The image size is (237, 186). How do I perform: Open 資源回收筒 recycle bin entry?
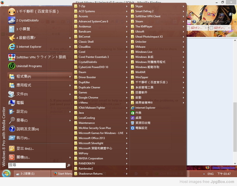(143, 123)
